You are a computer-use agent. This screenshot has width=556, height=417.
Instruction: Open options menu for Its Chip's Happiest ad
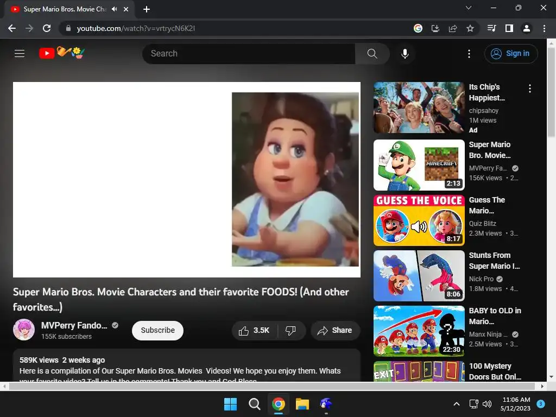point(530,89)
